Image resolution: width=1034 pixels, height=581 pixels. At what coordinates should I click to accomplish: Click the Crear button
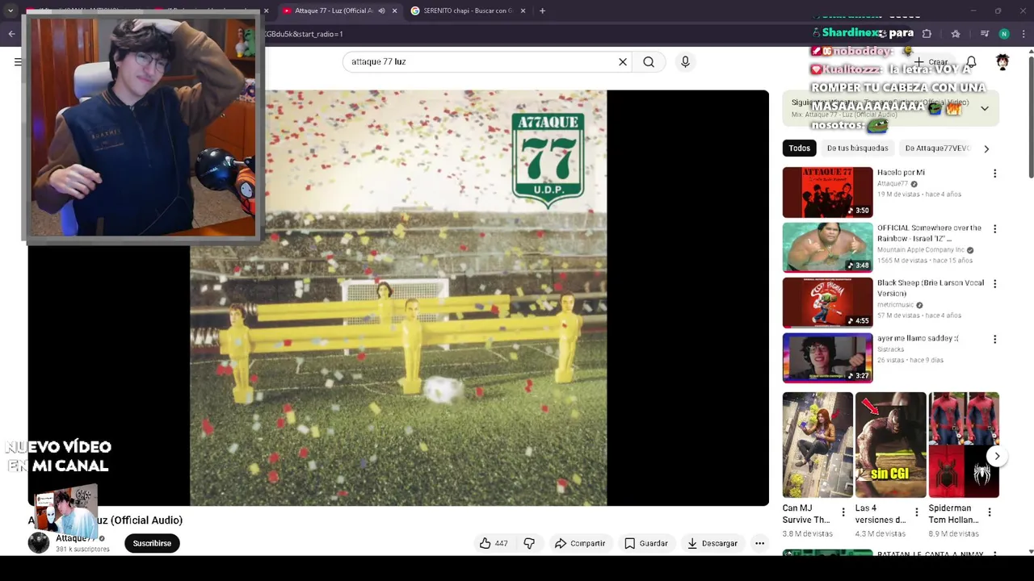(x=931, y=62)
